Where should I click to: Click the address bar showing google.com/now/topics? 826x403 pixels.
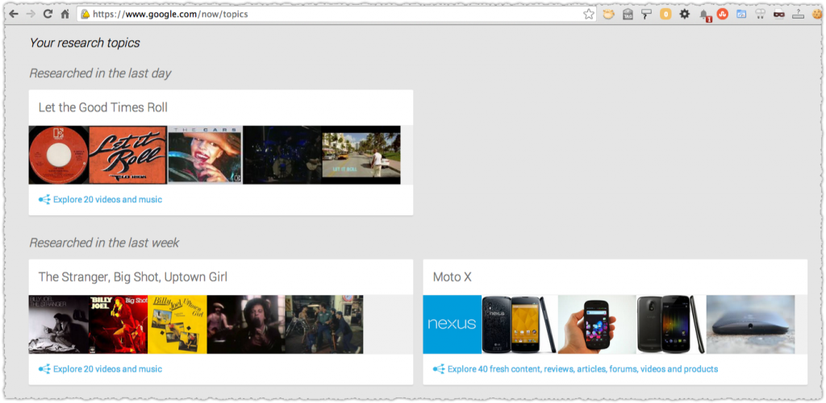pyautogui.click(x=336, y=15)
